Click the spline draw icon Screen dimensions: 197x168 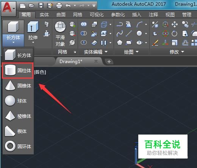pos(119,33)
